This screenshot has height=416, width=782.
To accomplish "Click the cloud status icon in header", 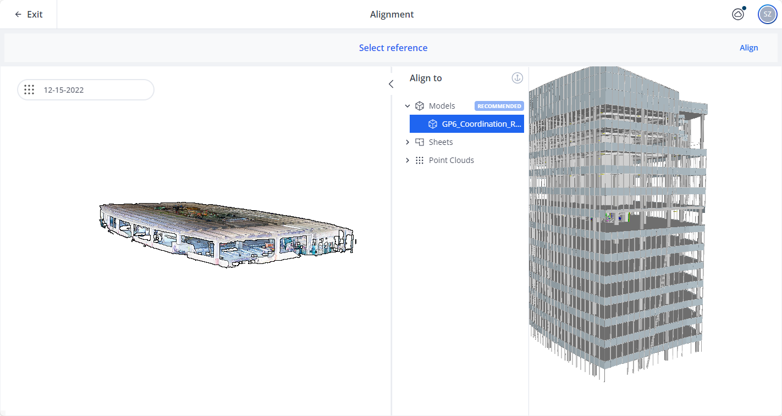I will [738, 15].
